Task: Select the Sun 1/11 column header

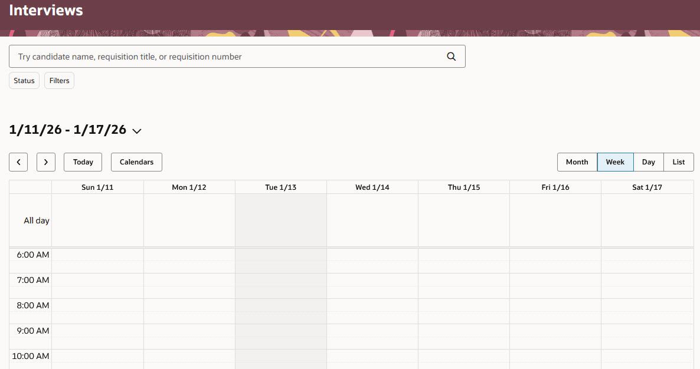Action: (97, 187)
